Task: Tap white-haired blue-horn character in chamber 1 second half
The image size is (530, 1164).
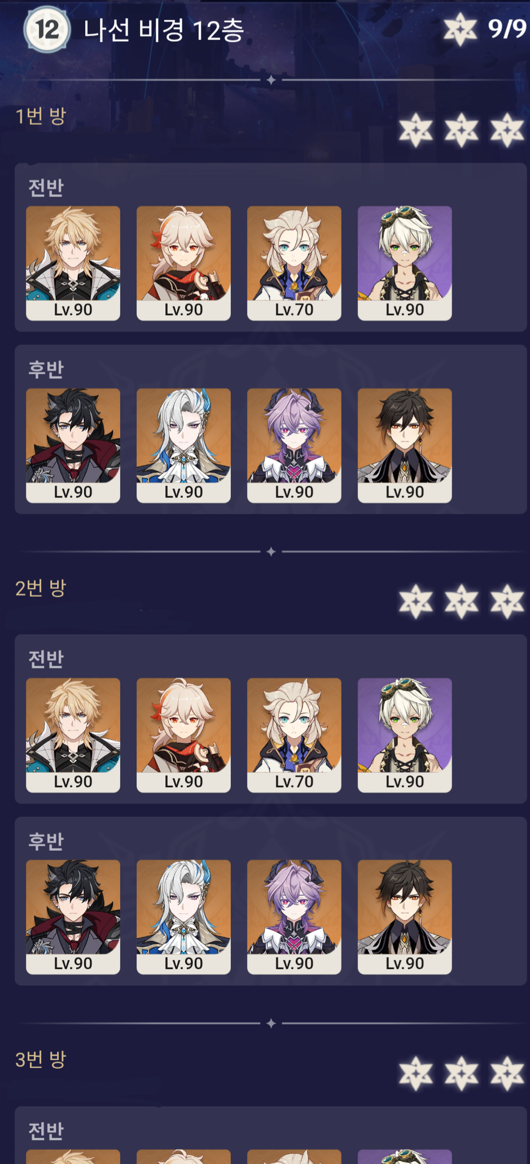Action: pyautogui.click(x=183, y=445)
